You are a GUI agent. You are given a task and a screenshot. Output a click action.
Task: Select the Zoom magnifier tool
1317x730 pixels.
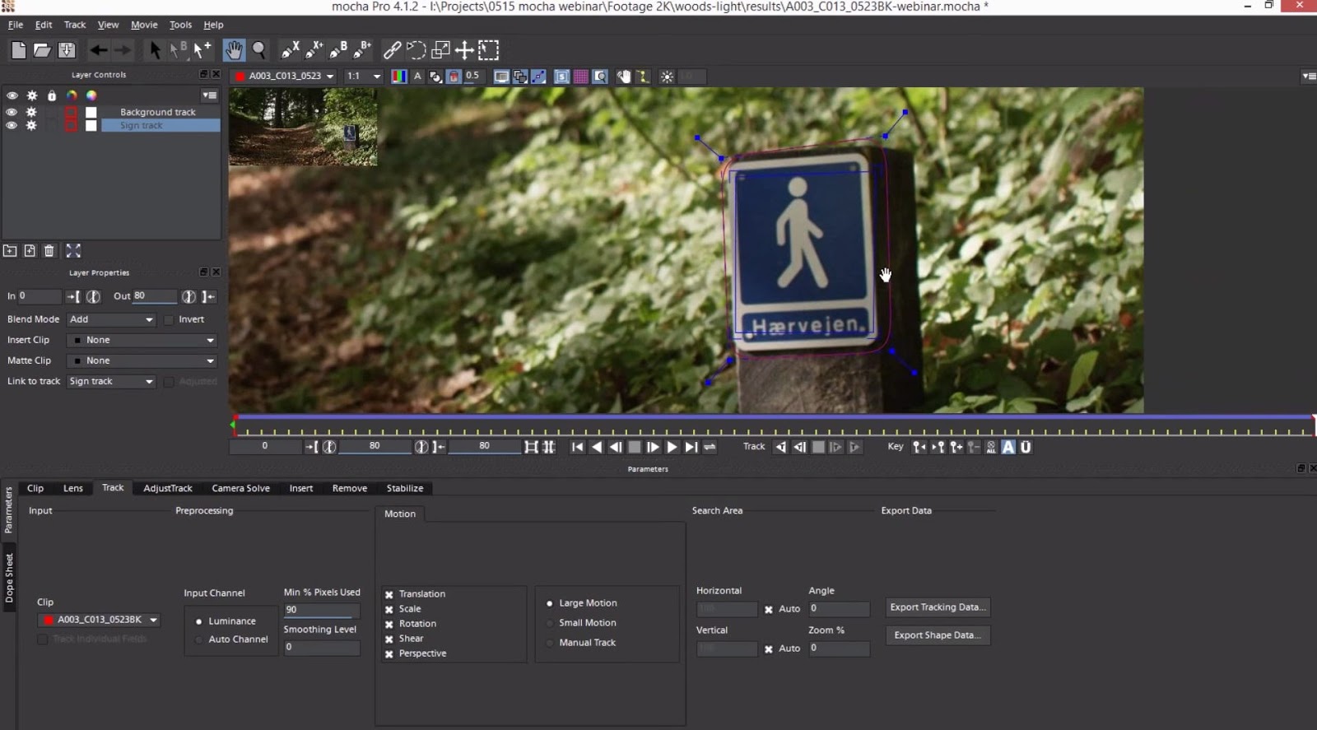tap(258, 50)
